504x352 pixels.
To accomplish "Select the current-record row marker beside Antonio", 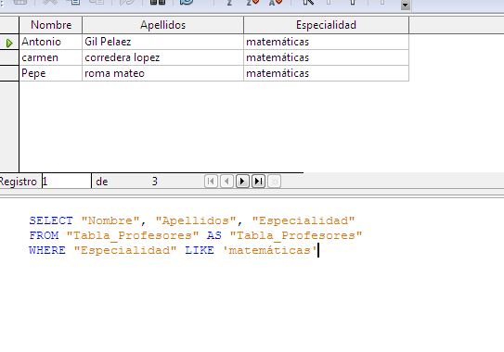I will pos(9,42).
